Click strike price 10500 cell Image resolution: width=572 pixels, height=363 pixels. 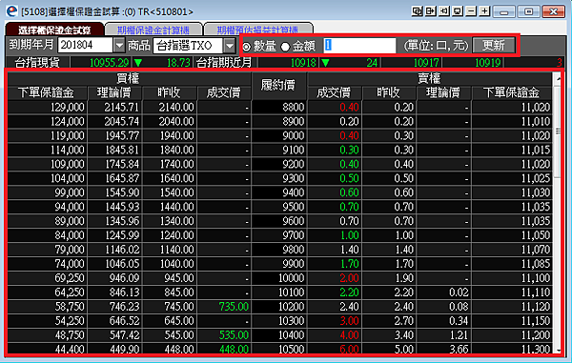[x=278, y=349]
